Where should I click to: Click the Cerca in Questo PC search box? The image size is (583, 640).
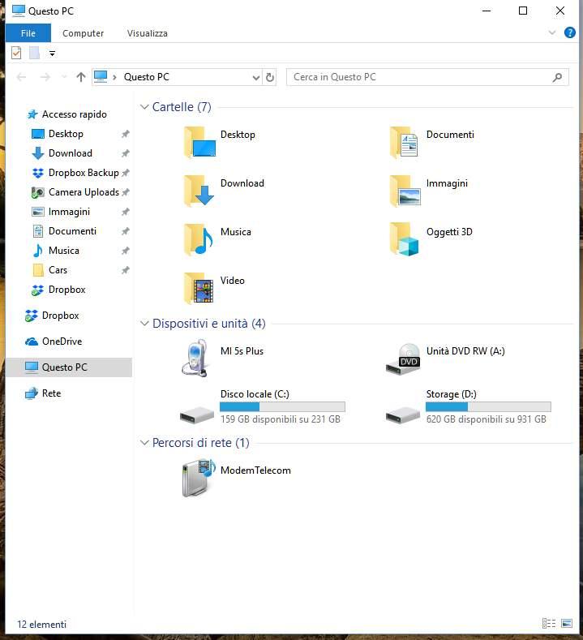click(418, 77)
